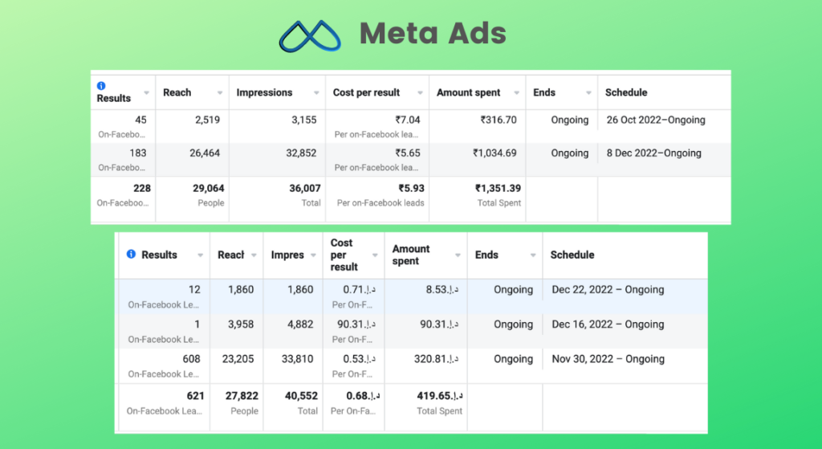
Task: Click the total reach 27,822
Action: pyautogui.click(x=242, y=396)
